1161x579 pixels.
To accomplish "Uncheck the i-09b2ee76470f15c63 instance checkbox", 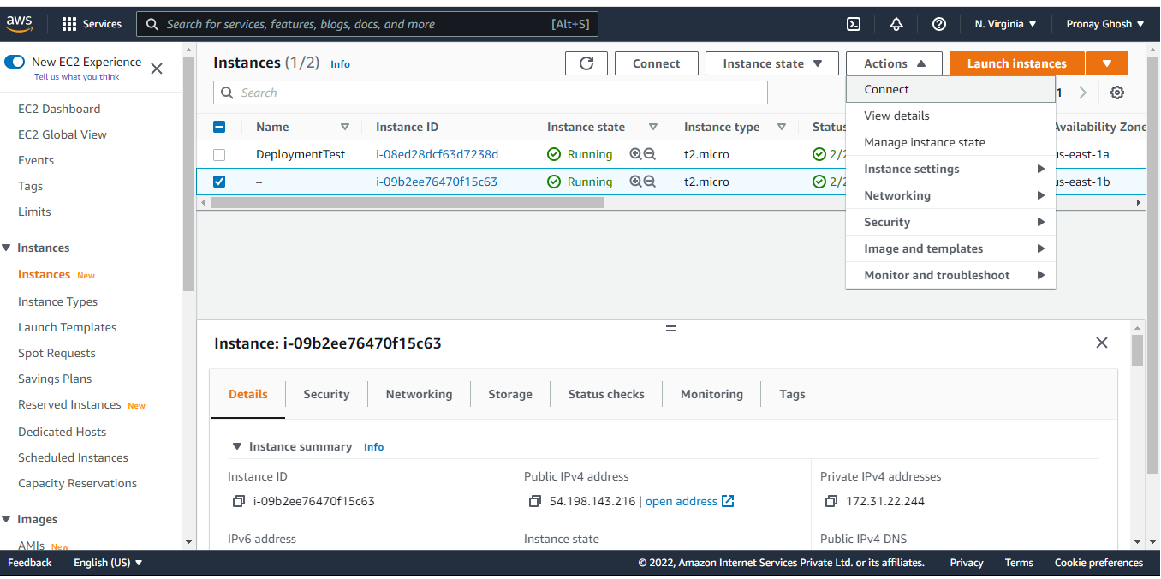I will point(219,182).
